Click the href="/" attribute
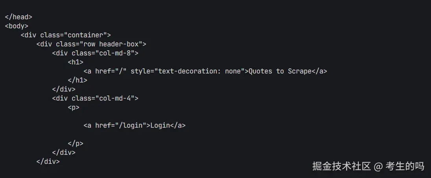Image resolution: width=431 pixels, height=178 pixels. (111, 71)
